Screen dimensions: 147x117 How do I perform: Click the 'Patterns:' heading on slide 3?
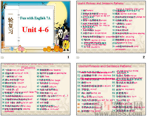pyautogui.click(x=29, y=68)
